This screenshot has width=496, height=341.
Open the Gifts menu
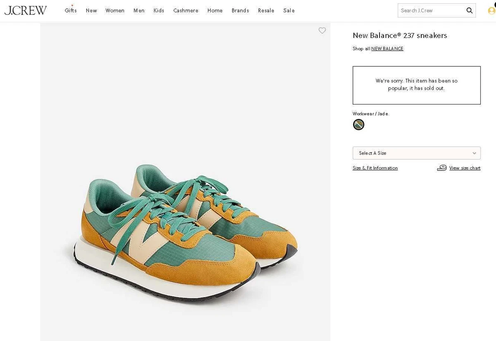click(71, 10)
